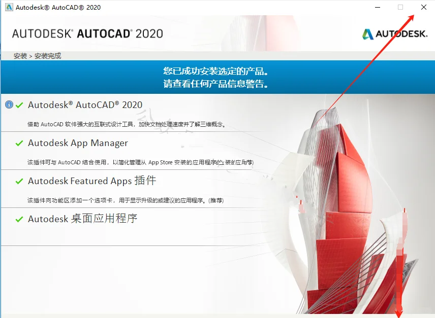Screen dimensions: 435x318
Task: Minimize the installer window
Action: point(377,7)
